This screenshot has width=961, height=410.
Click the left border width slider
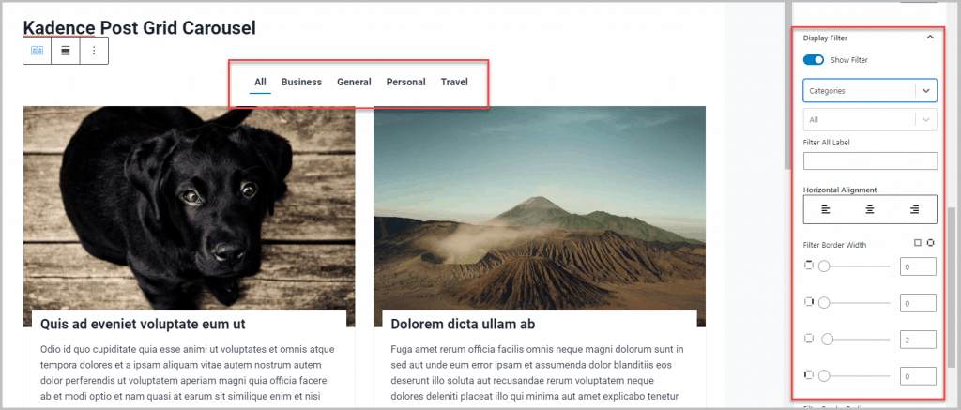[854, 375]
